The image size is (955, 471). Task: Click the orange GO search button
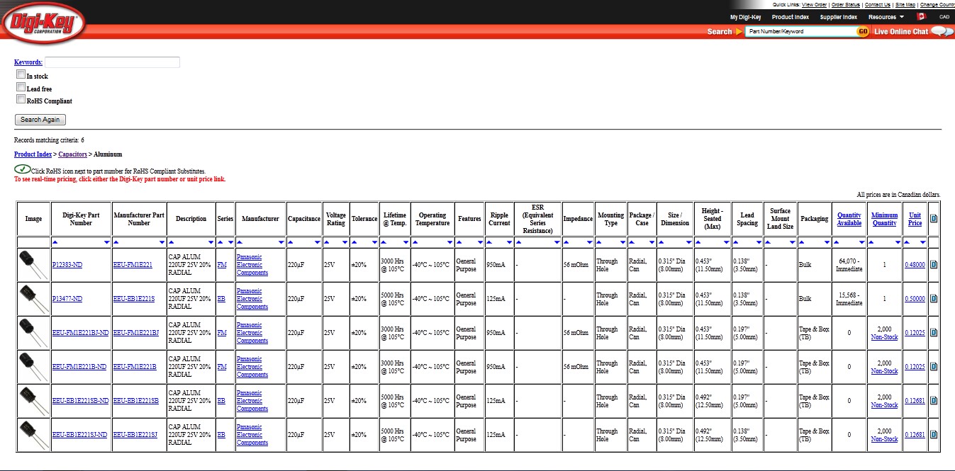[x=863, y=32]
